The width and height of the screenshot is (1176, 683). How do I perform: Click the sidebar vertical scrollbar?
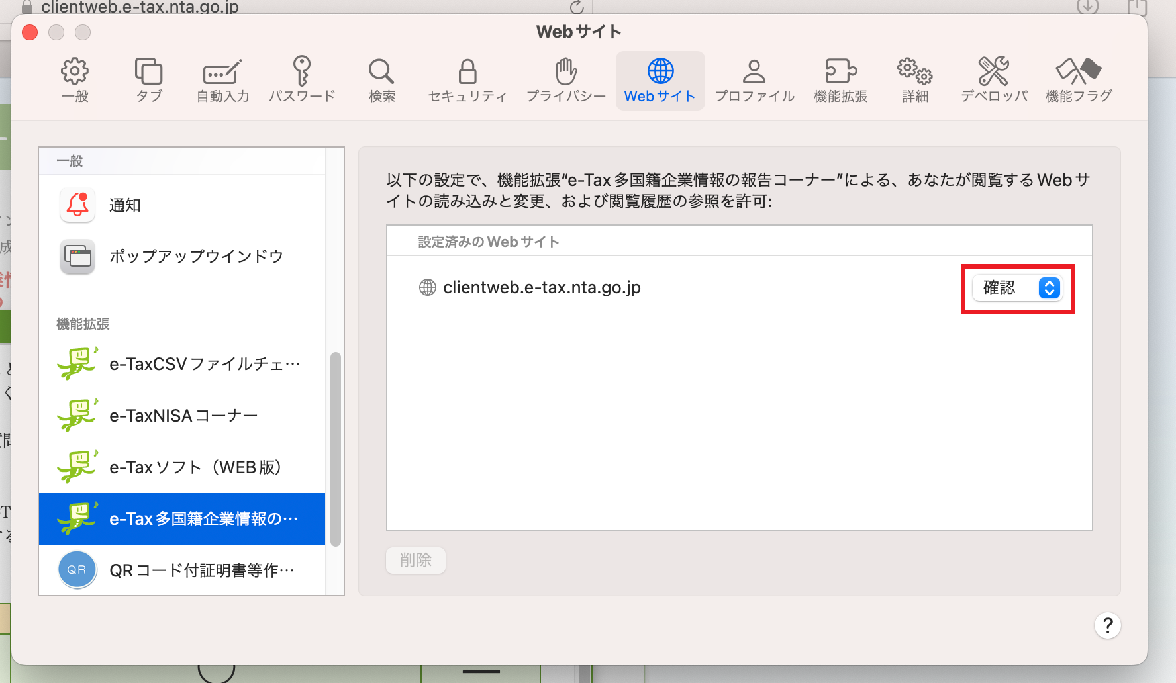336,449
